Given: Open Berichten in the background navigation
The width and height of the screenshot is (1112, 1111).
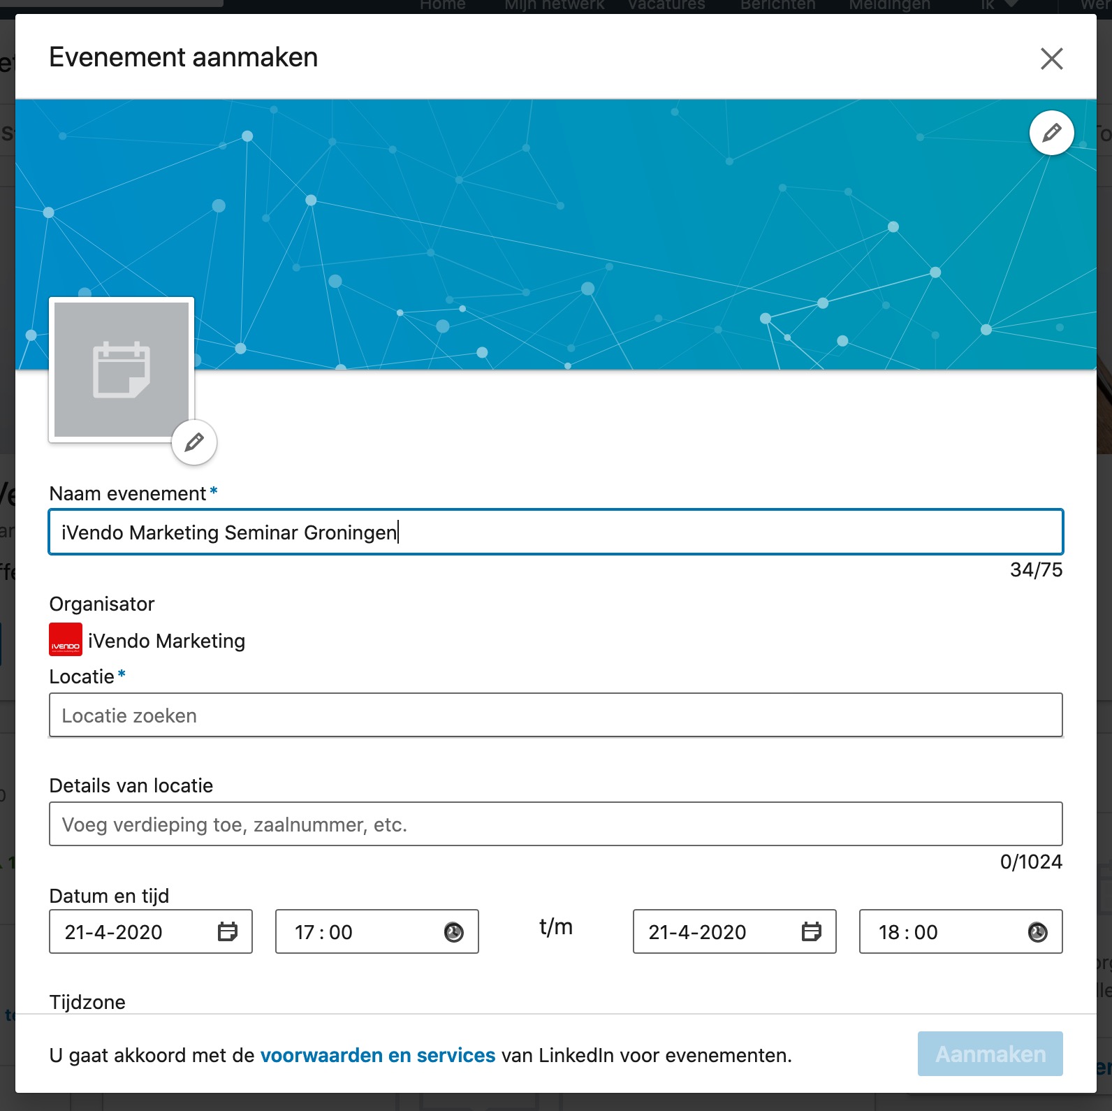Looking at the screenshot, I should coord(778,6).
